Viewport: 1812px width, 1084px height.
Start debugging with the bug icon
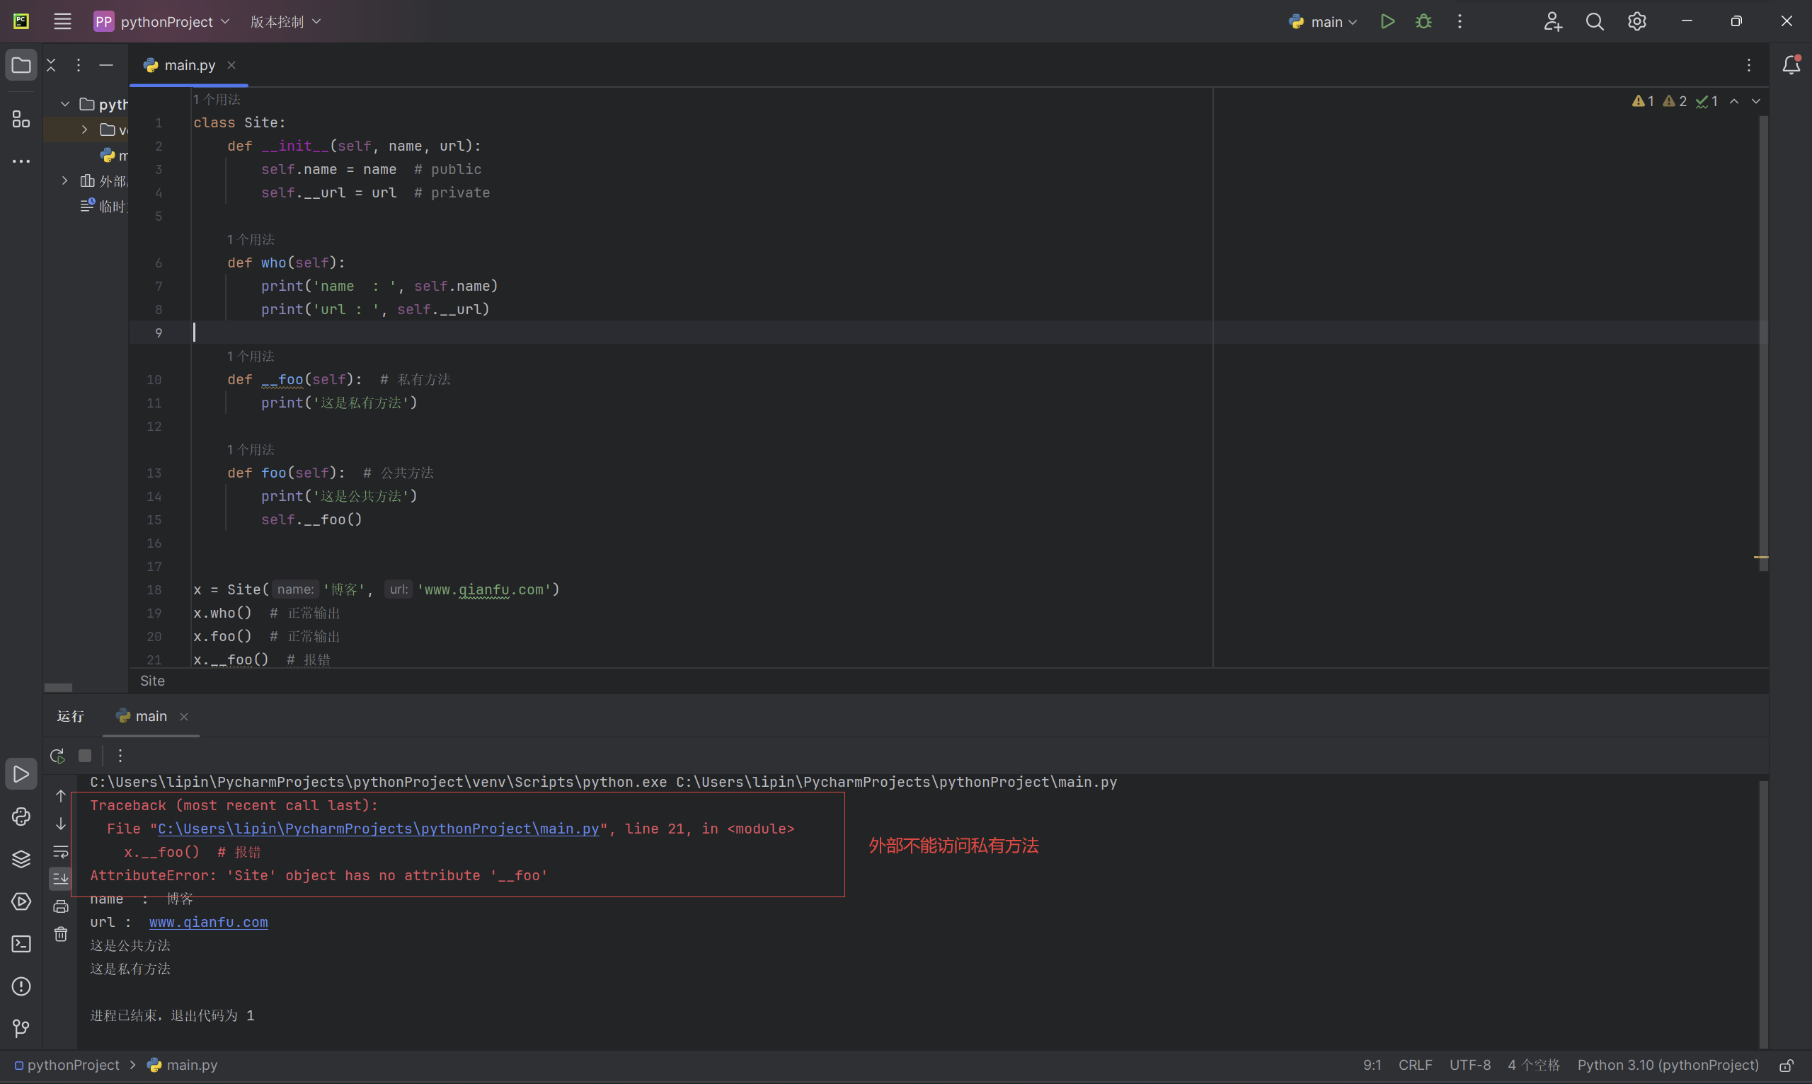[x=1423, y=22]
